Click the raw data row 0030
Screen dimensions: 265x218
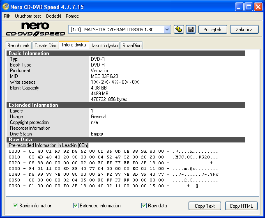click(113, 168)
